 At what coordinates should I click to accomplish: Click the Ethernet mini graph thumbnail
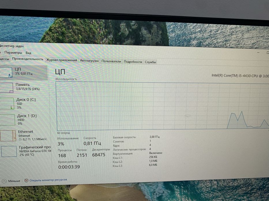[x=8, y=136]
